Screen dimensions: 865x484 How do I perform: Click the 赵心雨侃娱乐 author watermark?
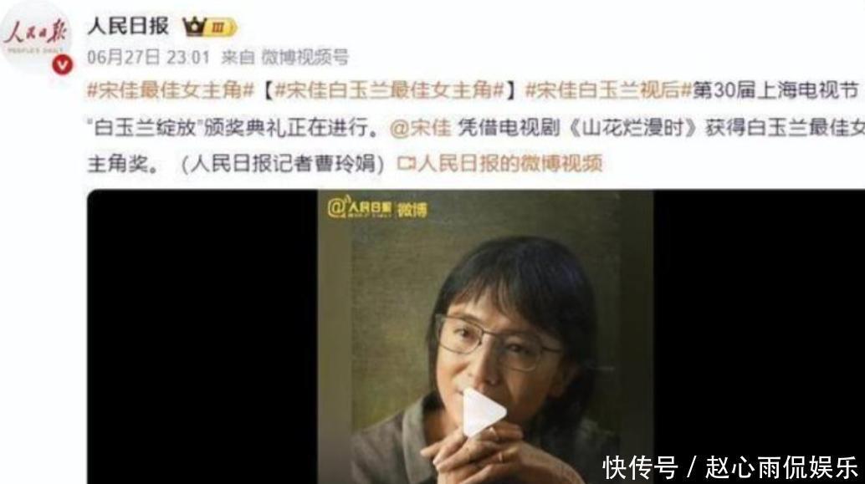tap(781, 467)
